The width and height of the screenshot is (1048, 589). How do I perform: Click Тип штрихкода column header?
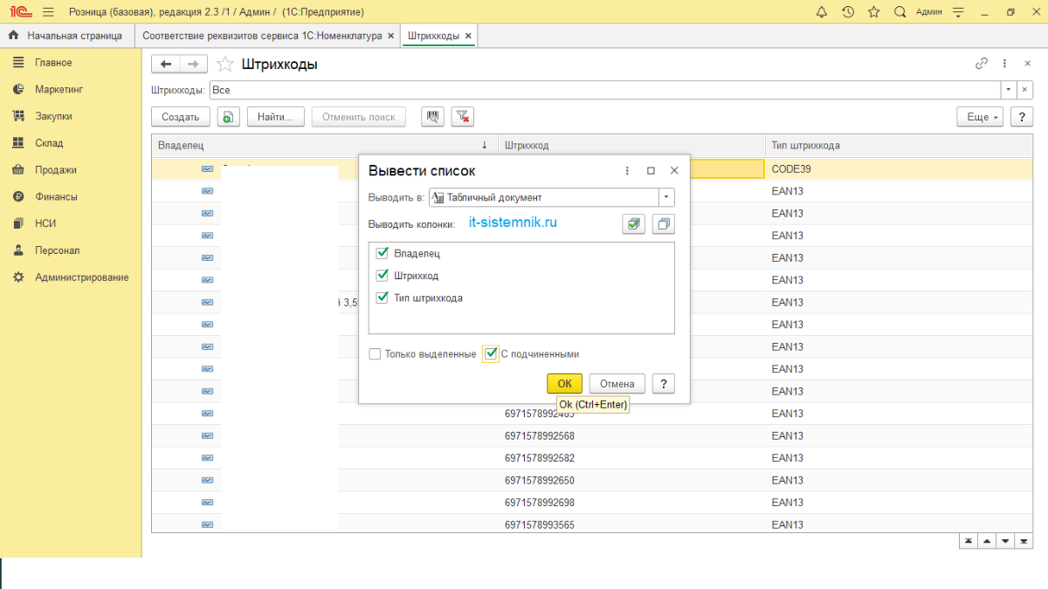[899, 146]
